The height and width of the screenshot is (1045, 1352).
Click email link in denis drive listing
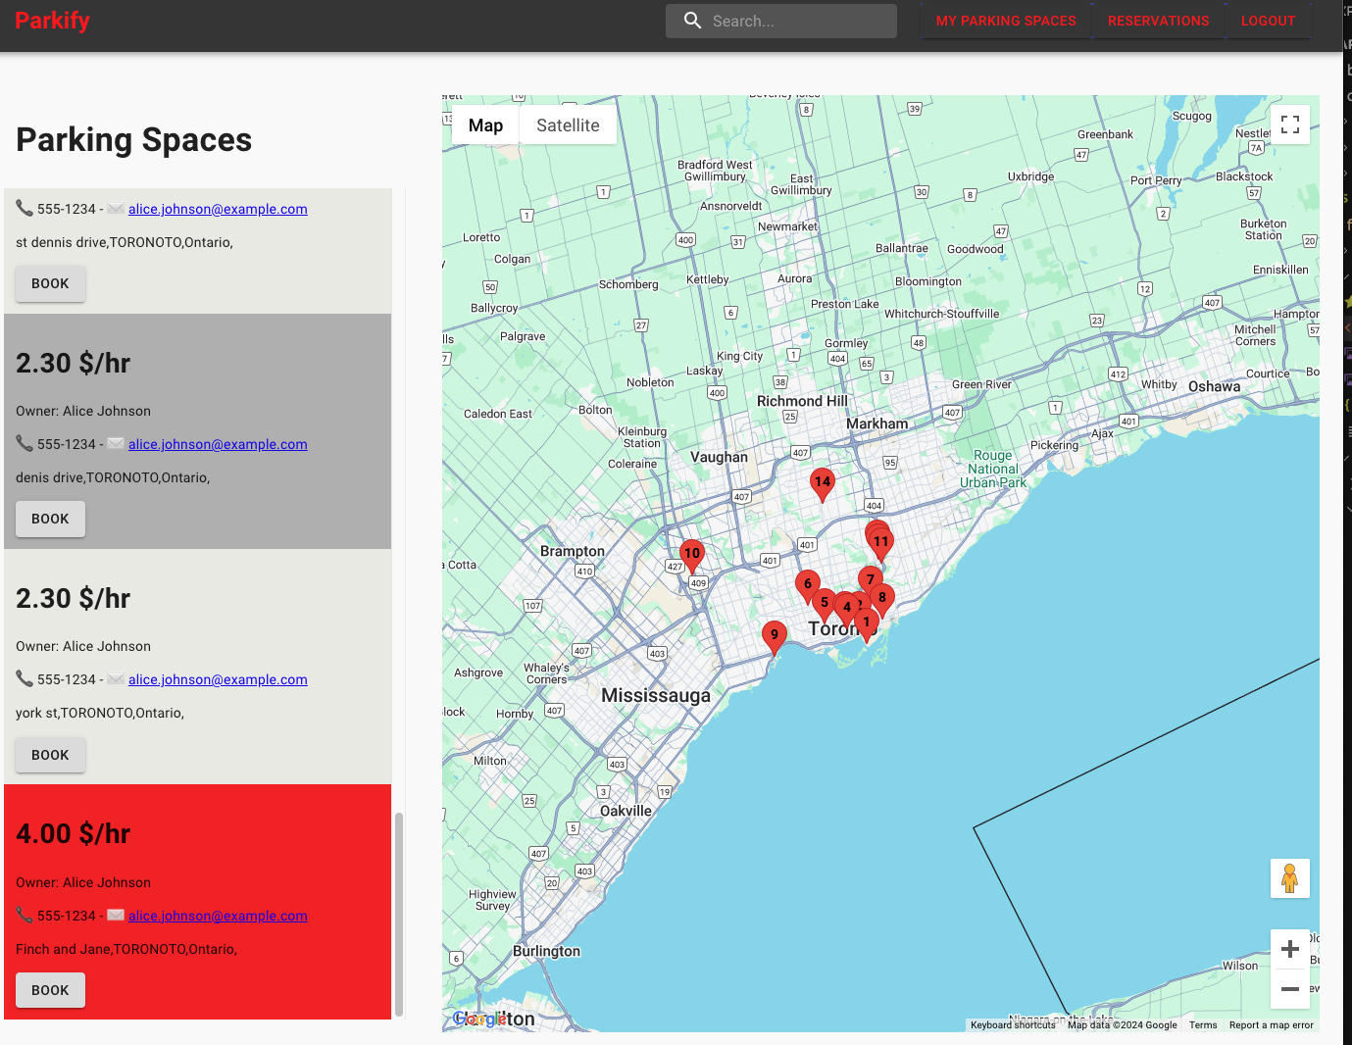click(x=218, y=444)
